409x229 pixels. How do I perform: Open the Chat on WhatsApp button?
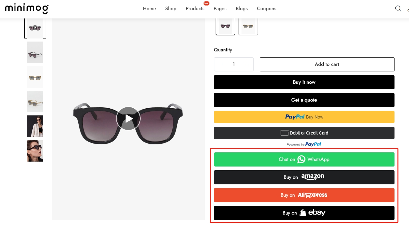pyautogui.click(x=304, y=159)
